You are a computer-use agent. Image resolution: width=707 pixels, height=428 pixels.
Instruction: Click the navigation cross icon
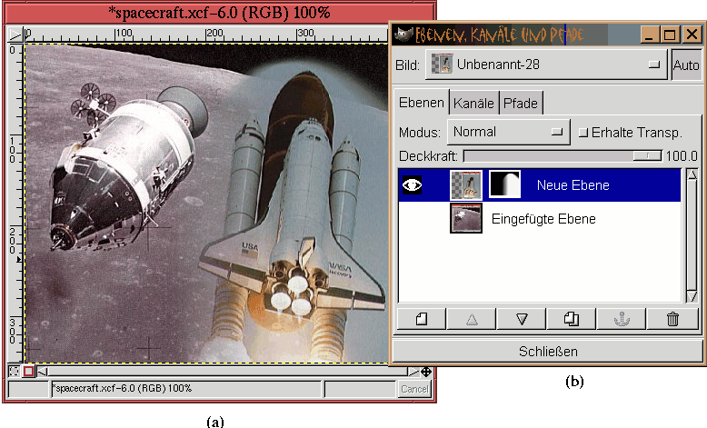(x=426, y=371)
